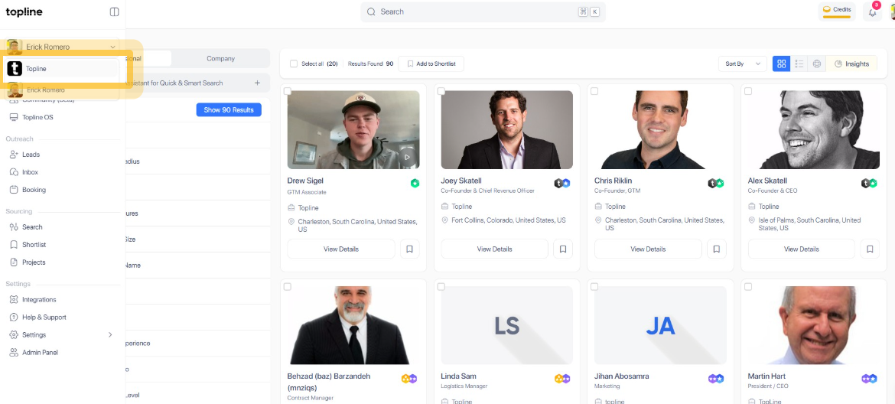Check Behzad Barzandeh's card checkbox
Screen dimensions: 895x404
pos(288,286)
